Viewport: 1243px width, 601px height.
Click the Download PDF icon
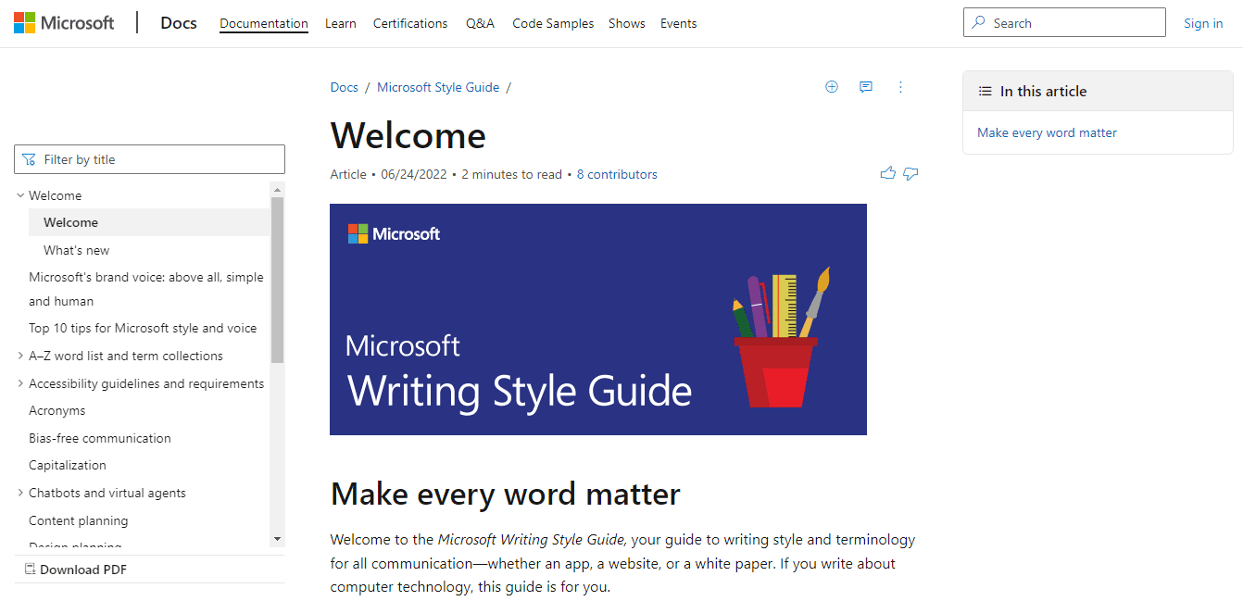click(31, 570)
